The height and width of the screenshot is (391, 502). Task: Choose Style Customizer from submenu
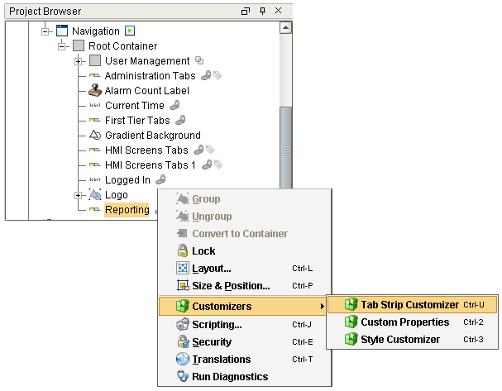tap(412, 339)
